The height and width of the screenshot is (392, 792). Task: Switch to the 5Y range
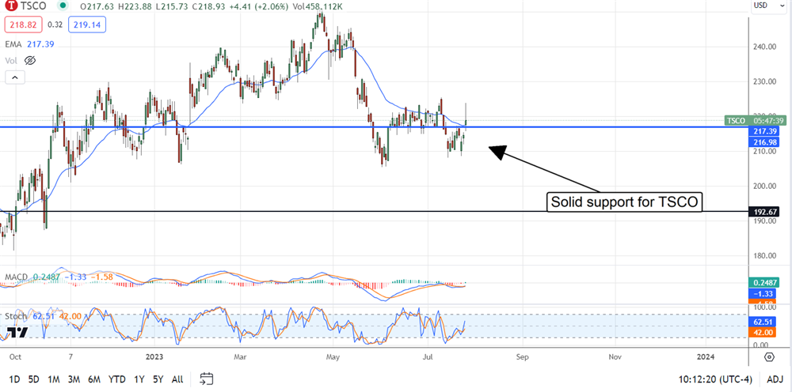(x=158, y=379)
